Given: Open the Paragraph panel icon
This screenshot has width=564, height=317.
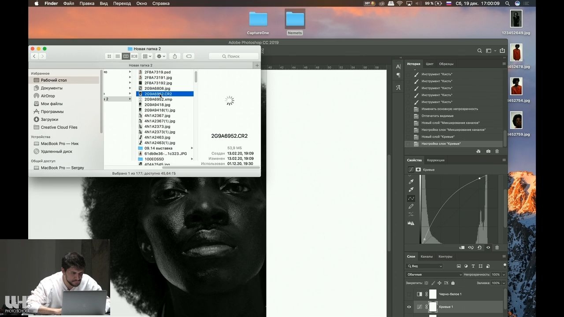Looking at the screenshot, I should pos(398,75).
